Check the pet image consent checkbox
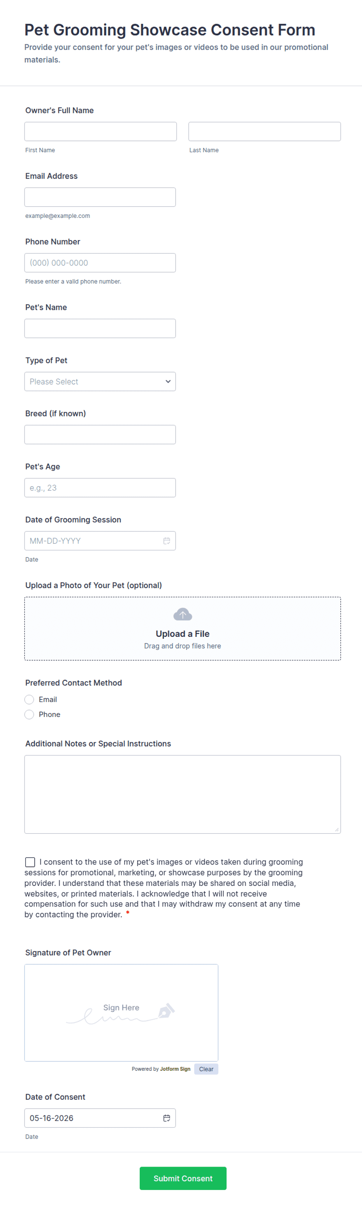Image resolution: width=362 pixels, height=1209 pixels. [30, 862]
